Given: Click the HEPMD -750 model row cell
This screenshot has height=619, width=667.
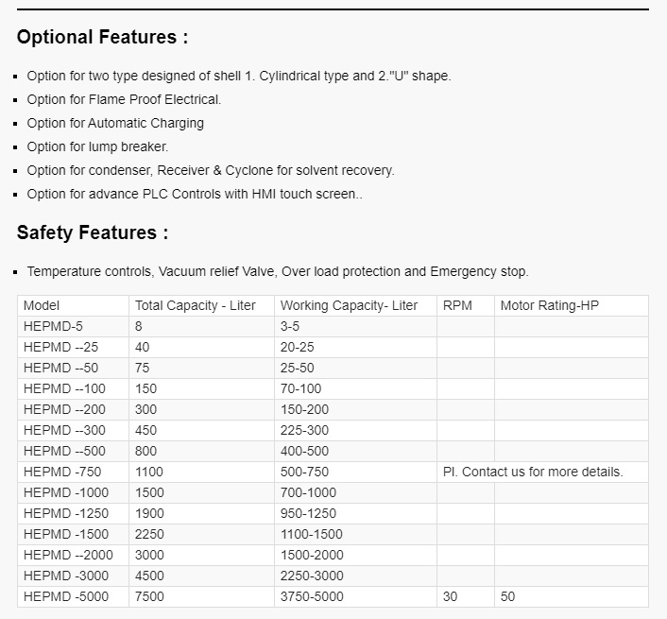Looking at the screenshot, I should pyautogui.click(x=62, y=472).
